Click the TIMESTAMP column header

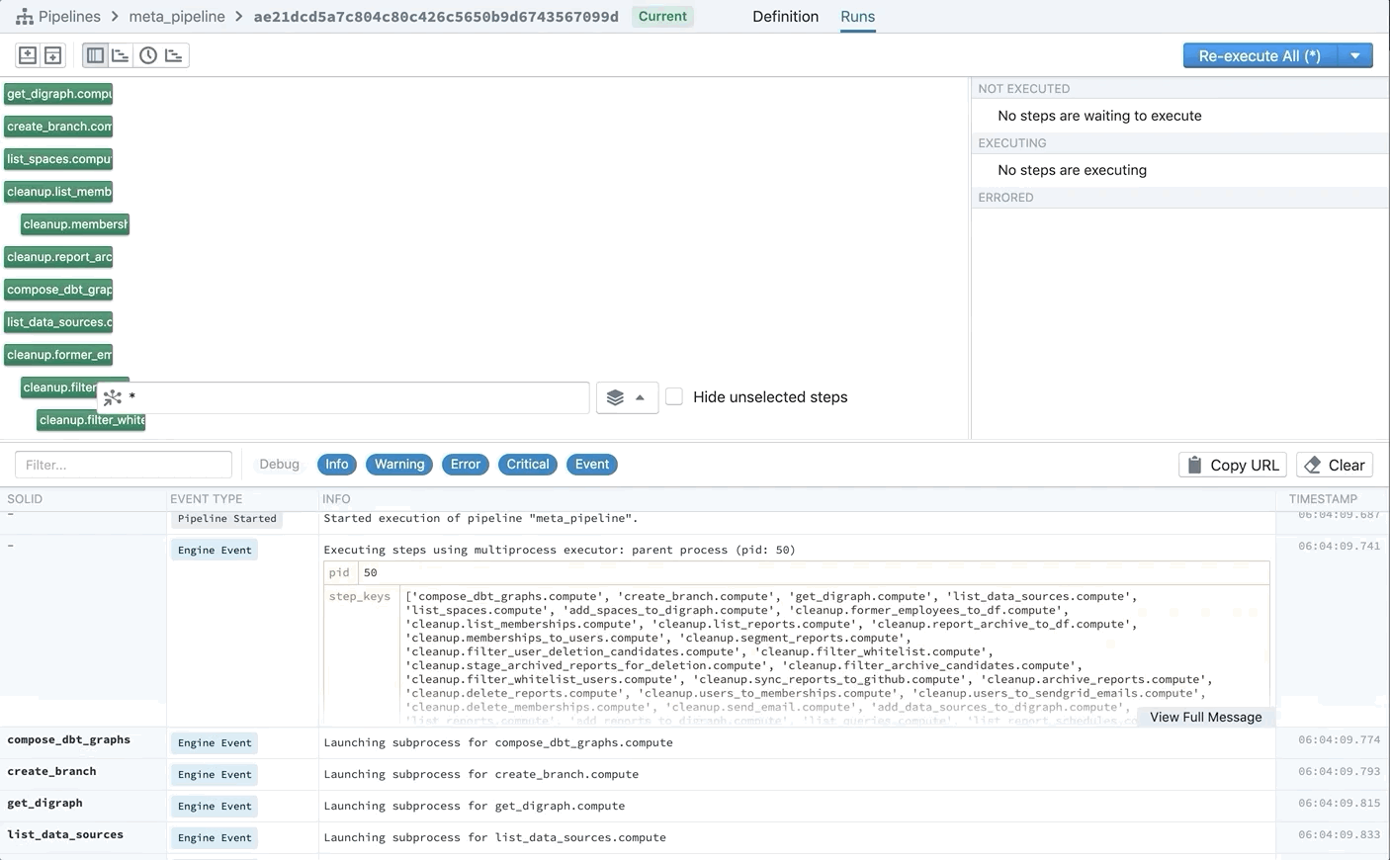tap(1323, 499)
